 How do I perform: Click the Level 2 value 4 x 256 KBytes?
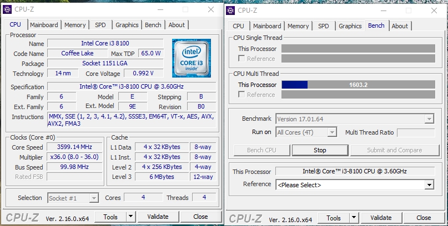(x=162, y=167)
